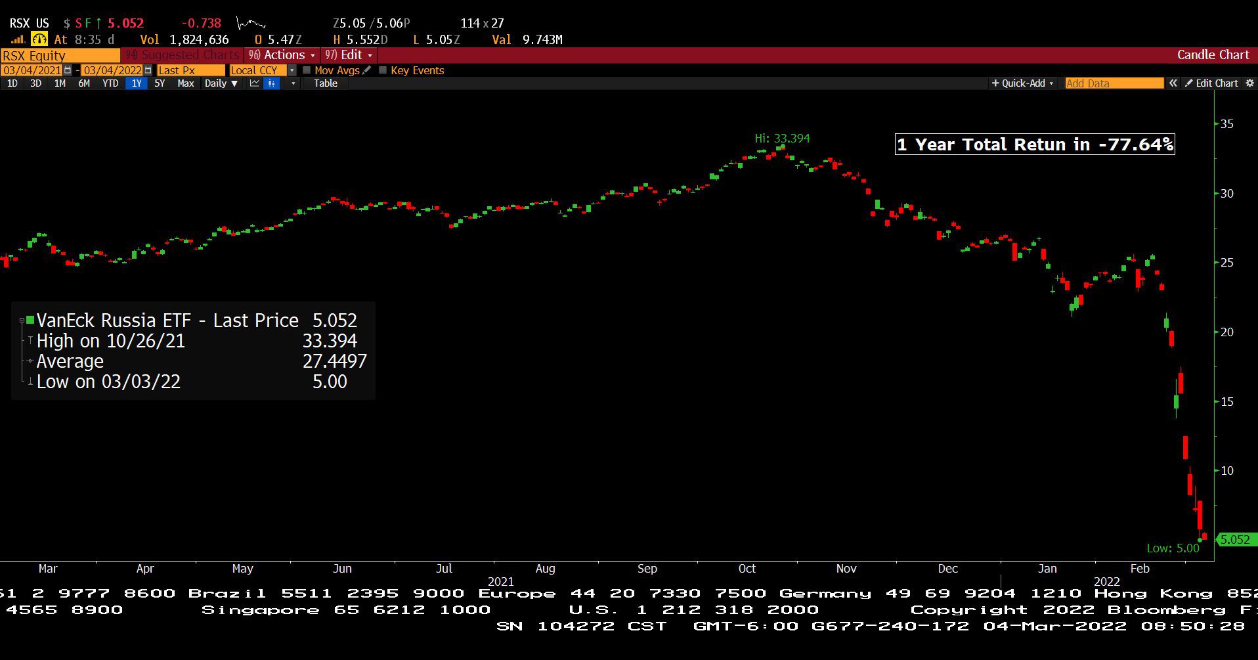Select the Max range tab
Viewport: 1258px width, 660px height.
(x=186, y=83)
